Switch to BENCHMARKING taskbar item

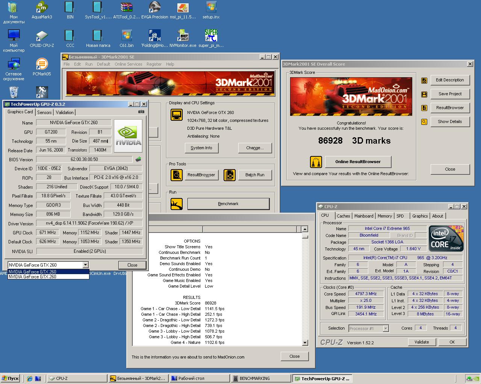tap(261, 378)
